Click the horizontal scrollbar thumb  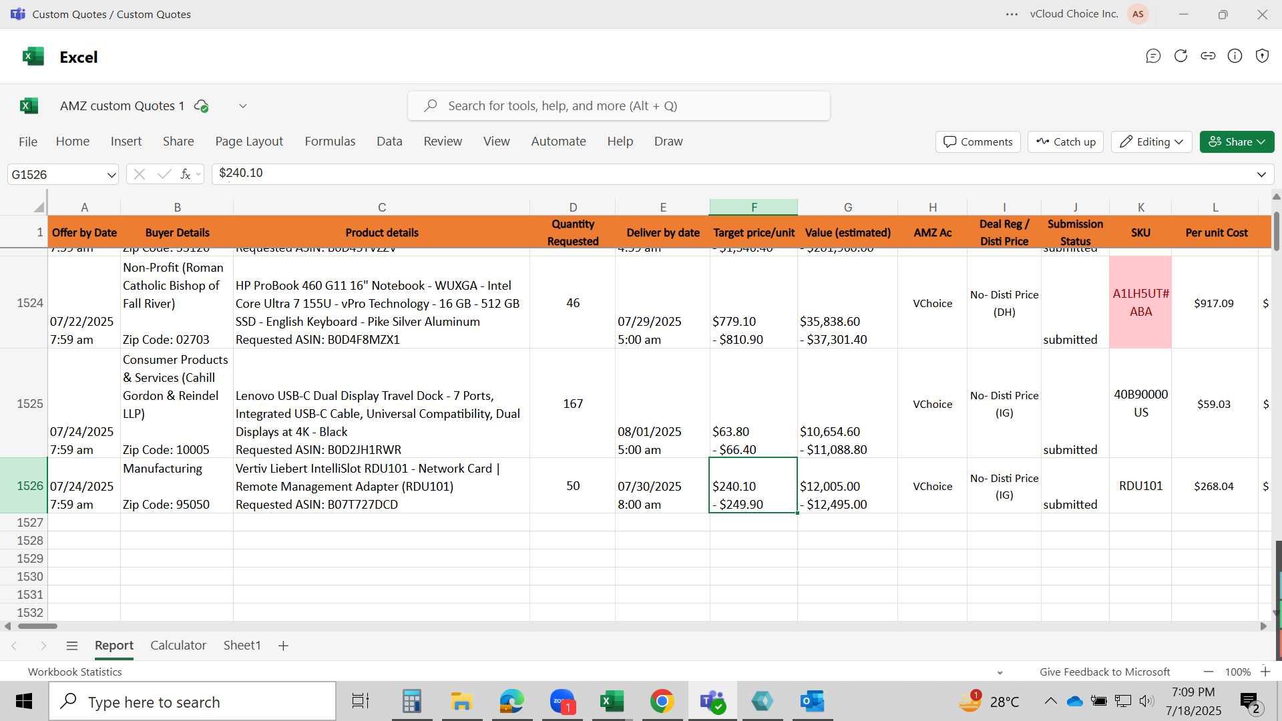[x=37, y=626]
